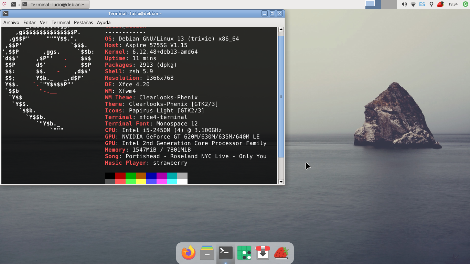This screenshot has width=470, height=264.
Task: Click the white color block in the terminal
Action: [x=182, y=181]
